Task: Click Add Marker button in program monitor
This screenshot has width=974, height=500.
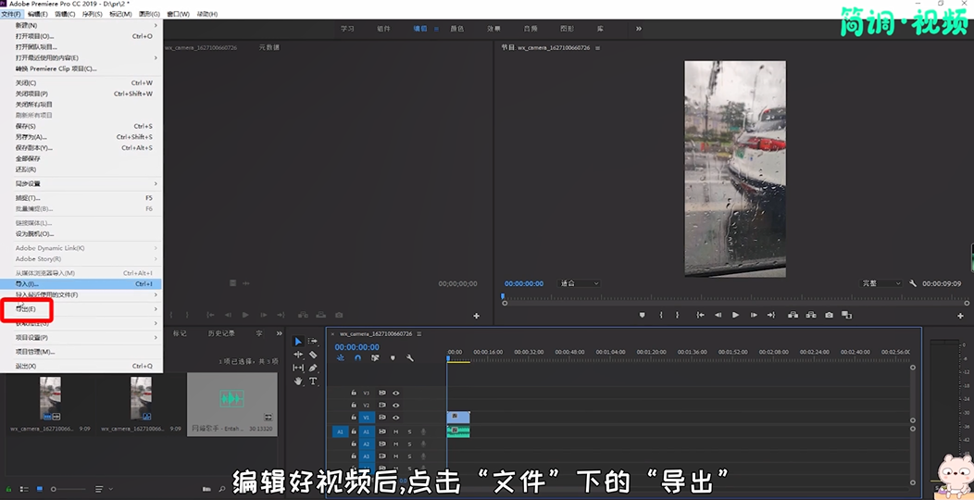Action: [643, 315]
